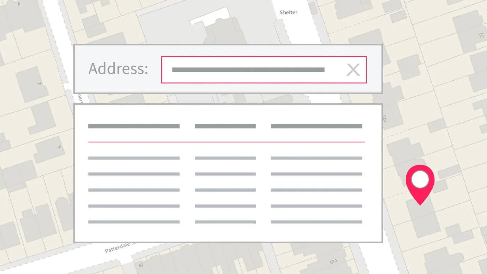
Task: Click the Patterdale street label on map
Action: (117, 248)
